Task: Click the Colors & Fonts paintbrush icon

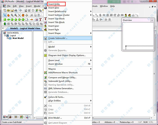Action: tap(46, 97)
